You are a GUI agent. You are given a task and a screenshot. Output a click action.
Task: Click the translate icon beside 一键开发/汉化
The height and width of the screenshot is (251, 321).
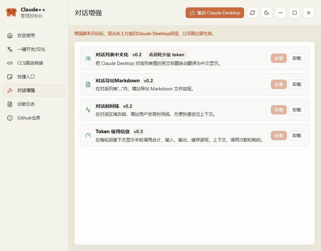pyautogui.click(x=10, y=49)
